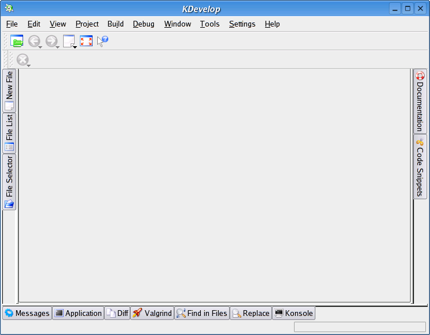Image resolution: width=430 pixels, height=335 pixels.
Task: Open the Documentation side panel
Action: coord(420,102)
